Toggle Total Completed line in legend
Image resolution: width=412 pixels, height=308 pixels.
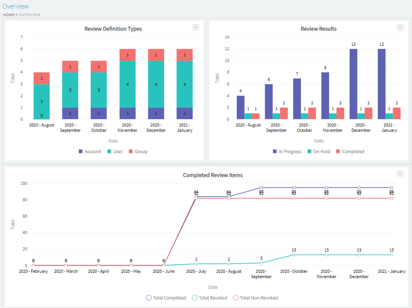(166, 298)
